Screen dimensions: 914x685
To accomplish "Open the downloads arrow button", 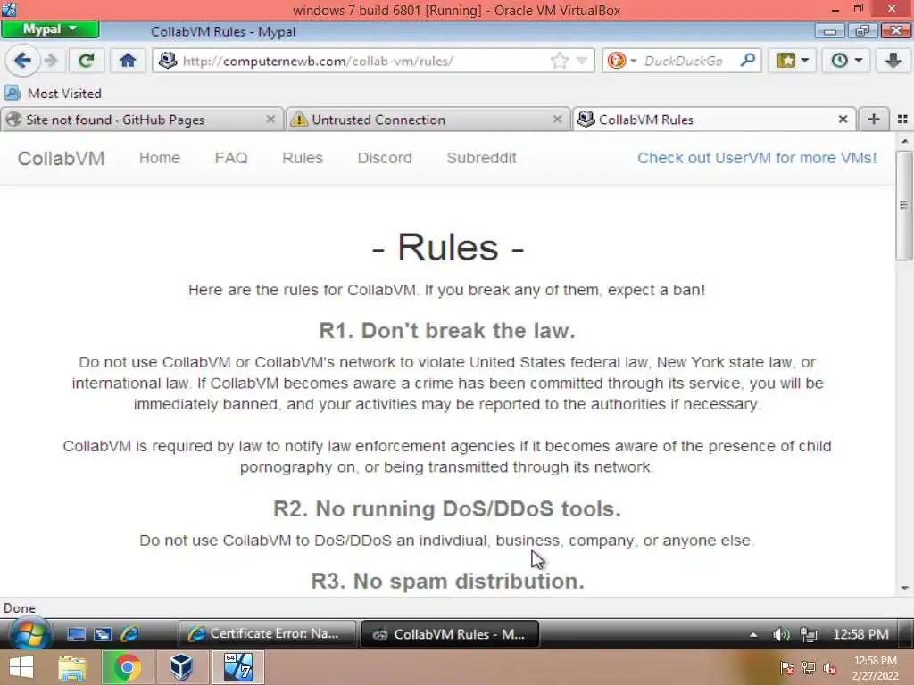I will (x=893, y=61).
